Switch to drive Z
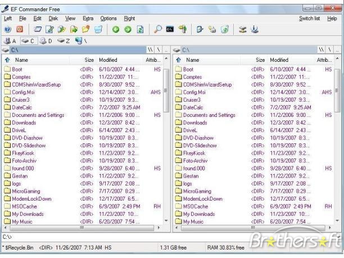Viewport: 344px width, 258px height. (x=64, y=41)
